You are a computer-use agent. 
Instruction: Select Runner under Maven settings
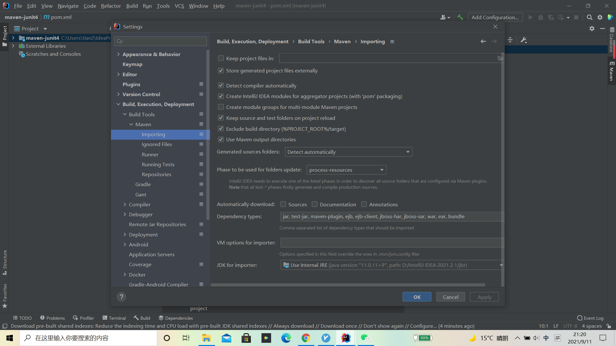150,154
